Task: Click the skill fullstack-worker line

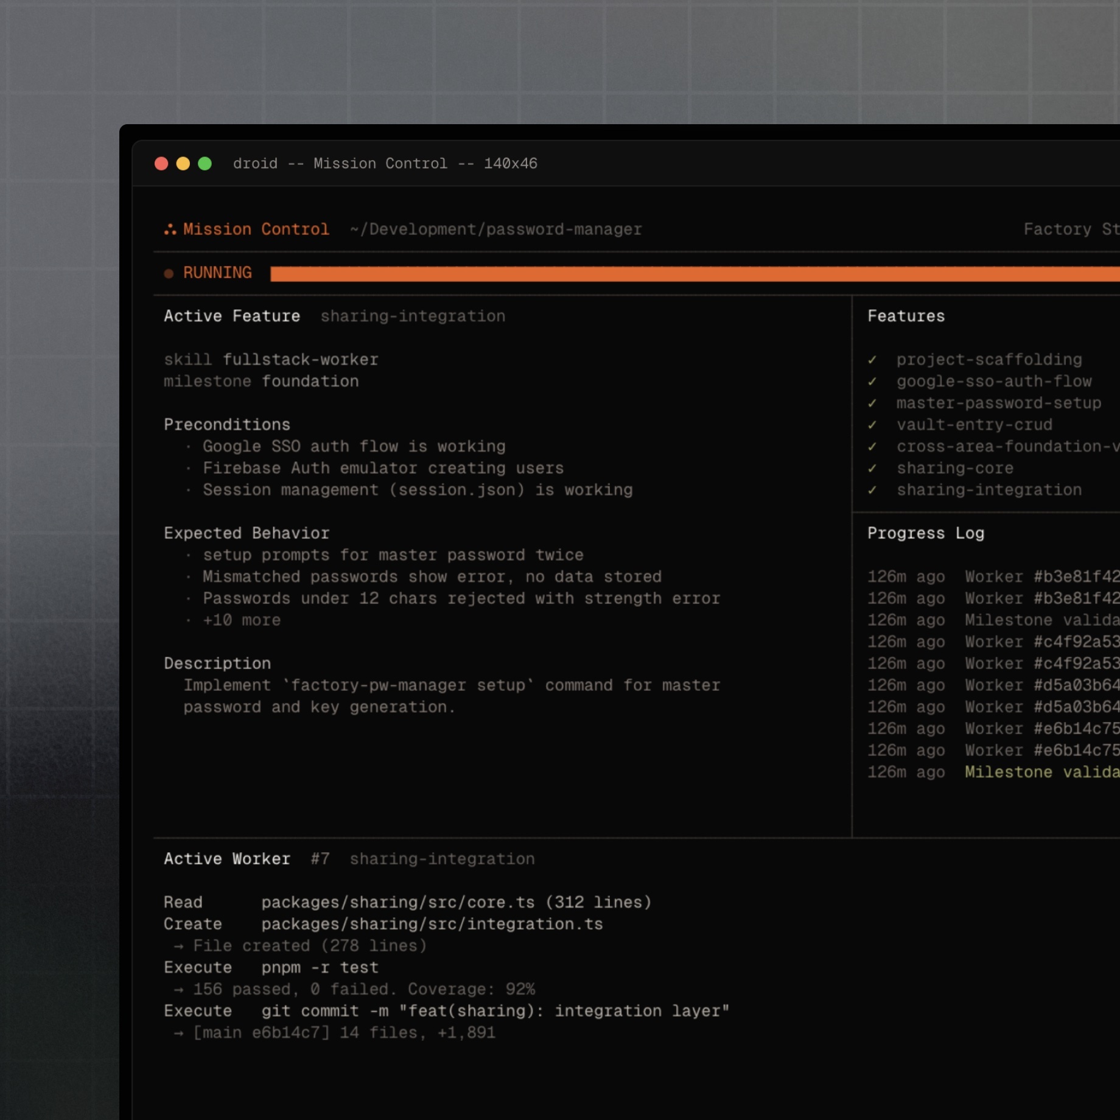Action: coord(271,360)
